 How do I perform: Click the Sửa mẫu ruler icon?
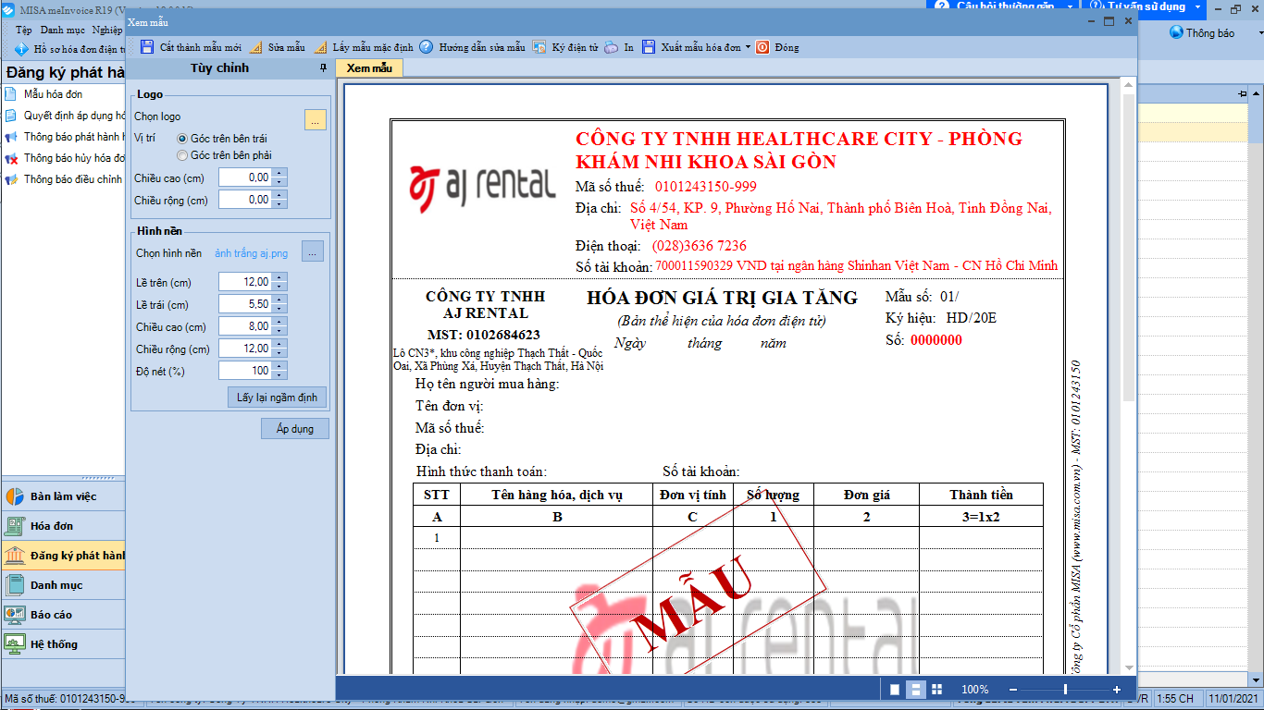point(256,47)
